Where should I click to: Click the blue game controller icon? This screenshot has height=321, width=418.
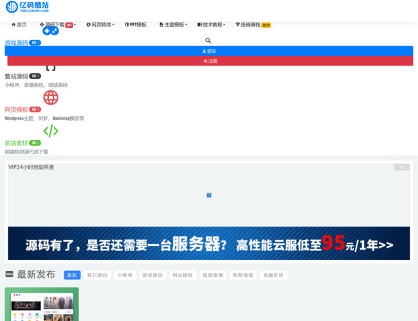tap(51, 31)
